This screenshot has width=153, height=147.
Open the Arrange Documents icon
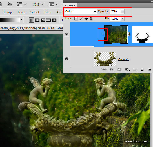pos(52,5)
